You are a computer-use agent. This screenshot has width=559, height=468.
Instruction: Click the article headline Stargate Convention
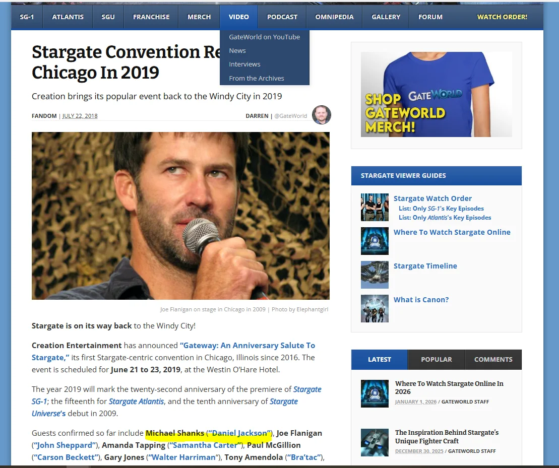(126, 62)
